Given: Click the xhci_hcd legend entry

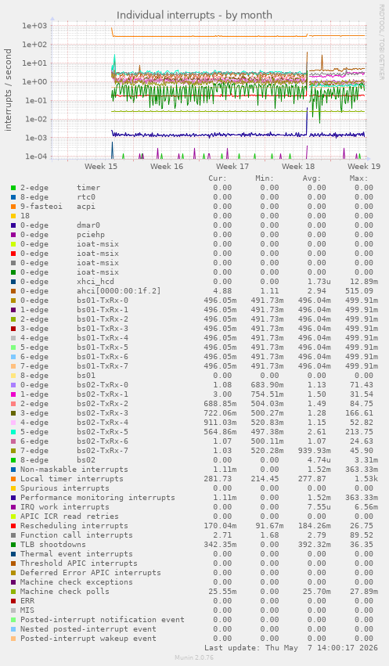Looking at the screenshot, I should 95,282.
